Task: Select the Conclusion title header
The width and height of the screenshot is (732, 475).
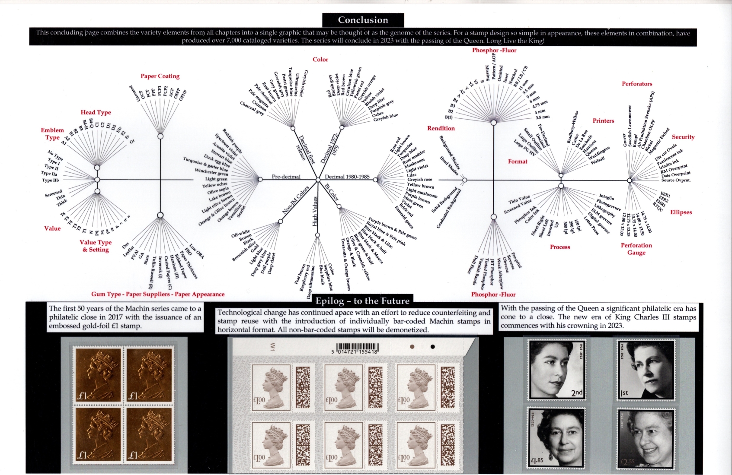Action: click(x=363, y=20)
